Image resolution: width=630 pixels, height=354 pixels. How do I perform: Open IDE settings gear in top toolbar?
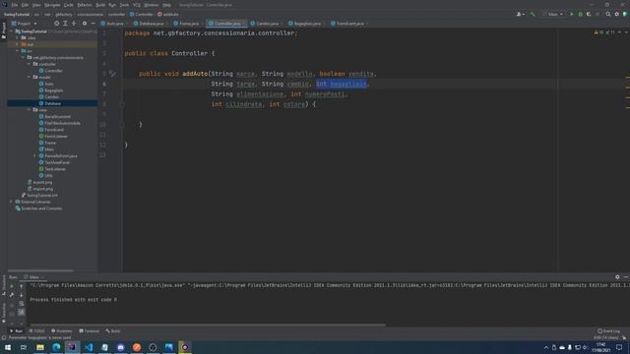[617, 14]
